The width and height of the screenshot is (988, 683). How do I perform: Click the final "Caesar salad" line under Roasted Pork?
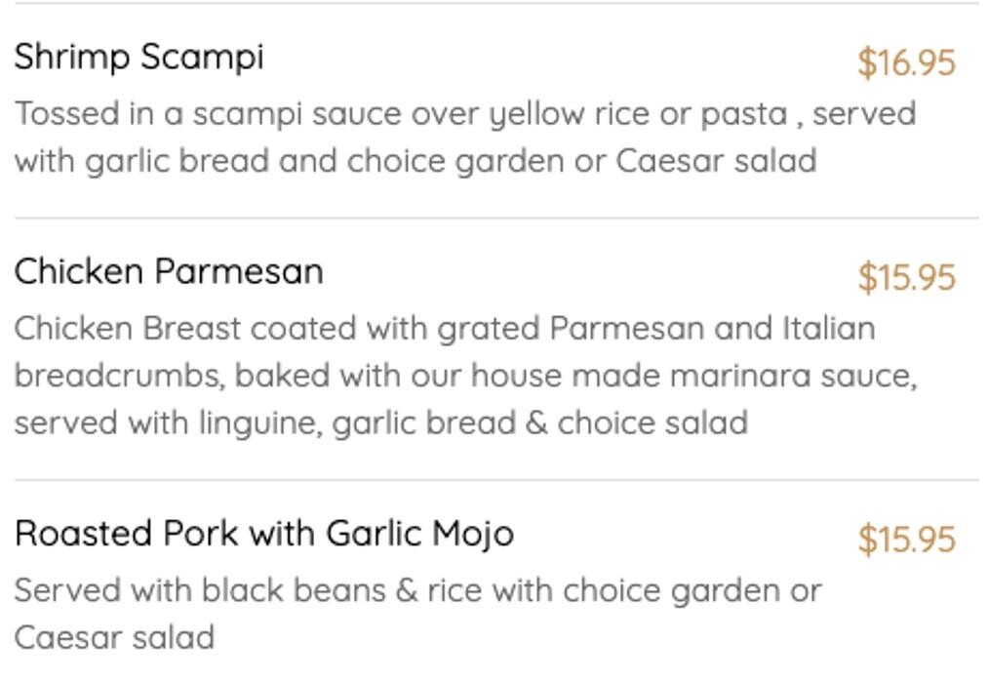point(114,638)
